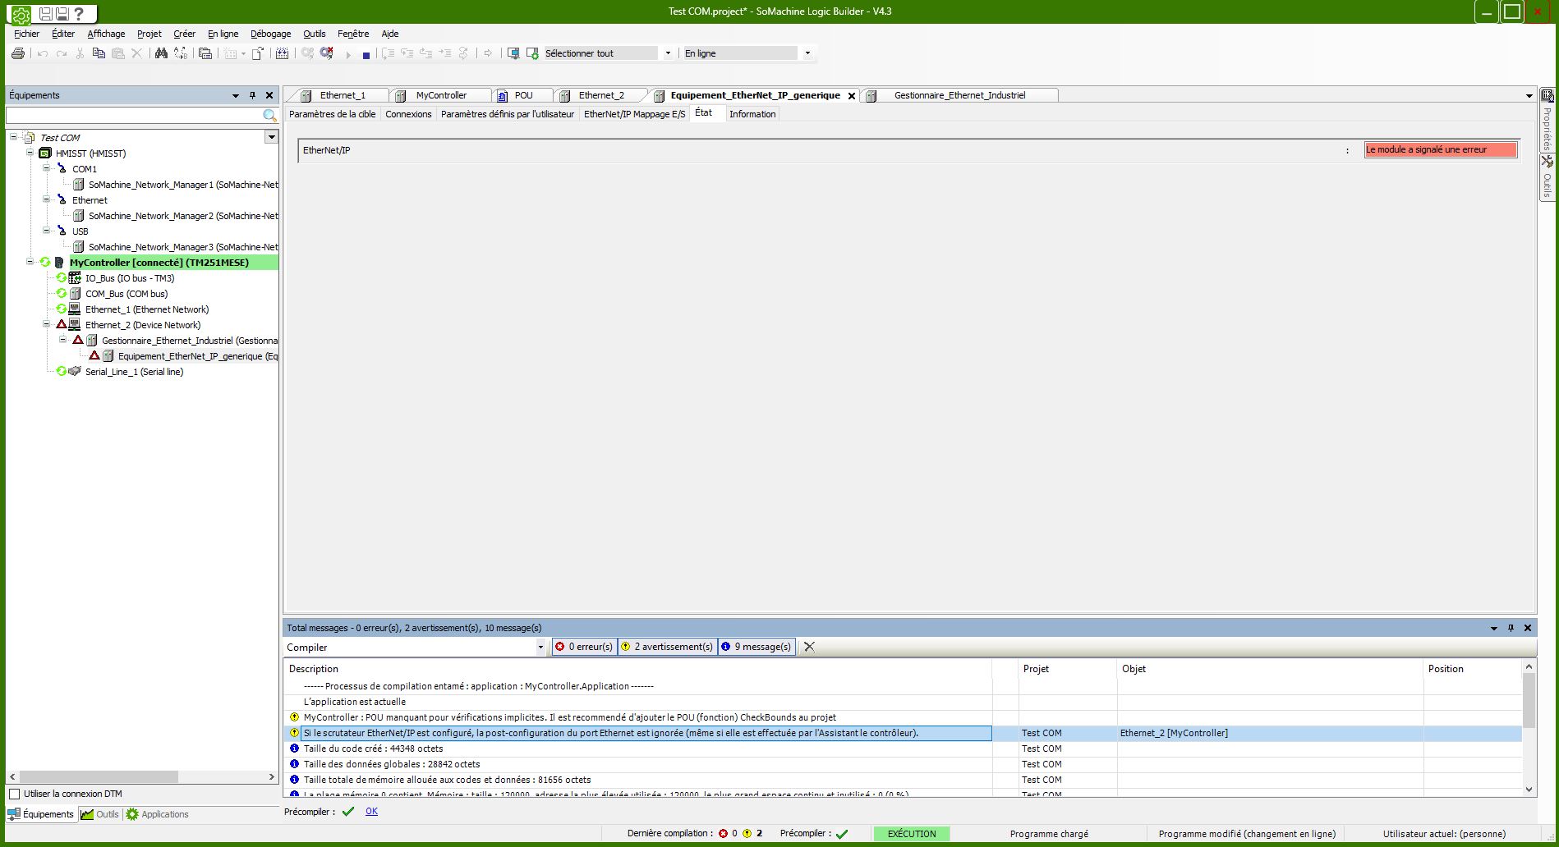The image size is (1559, 847).
Task: Switch to EtherNet/IP Mappage E/S tab
Action: click(634, 114)
